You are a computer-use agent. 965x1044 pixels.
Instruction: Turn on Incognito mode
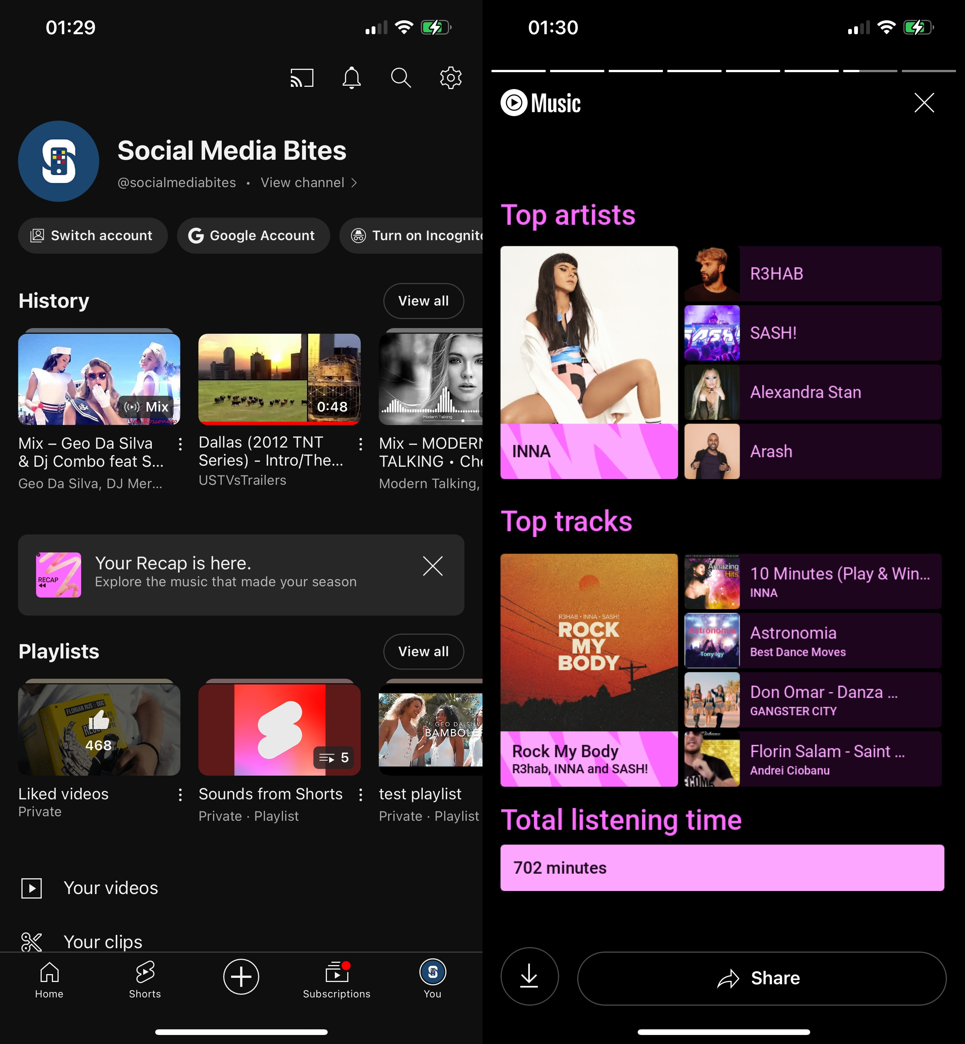click(x=411, y=236)
